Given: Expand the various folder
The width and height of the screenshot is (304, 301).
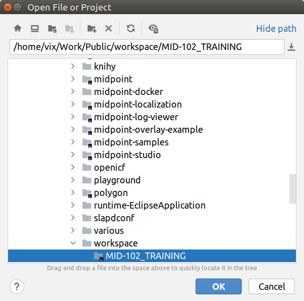Looking at the screenshot, I should tap(73, 230).
